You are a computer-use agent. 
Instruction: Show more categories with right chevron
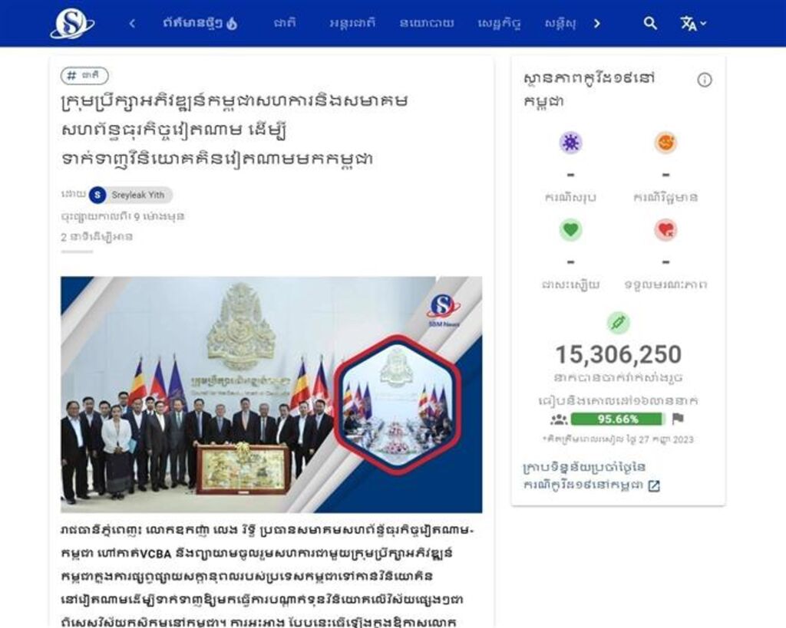[x=597, y=23]
